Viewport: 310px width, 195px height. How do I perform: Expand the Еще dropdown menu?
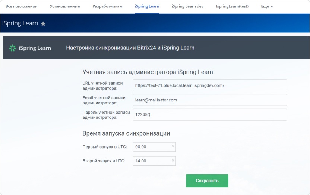coord(267,6)
